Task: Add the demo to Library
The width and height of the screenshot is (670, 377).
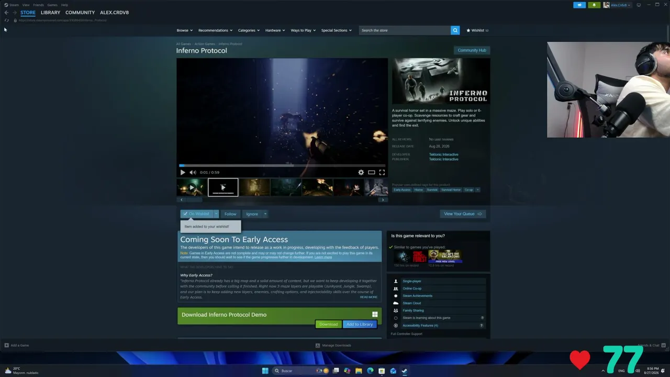Action: click(360, 324)
